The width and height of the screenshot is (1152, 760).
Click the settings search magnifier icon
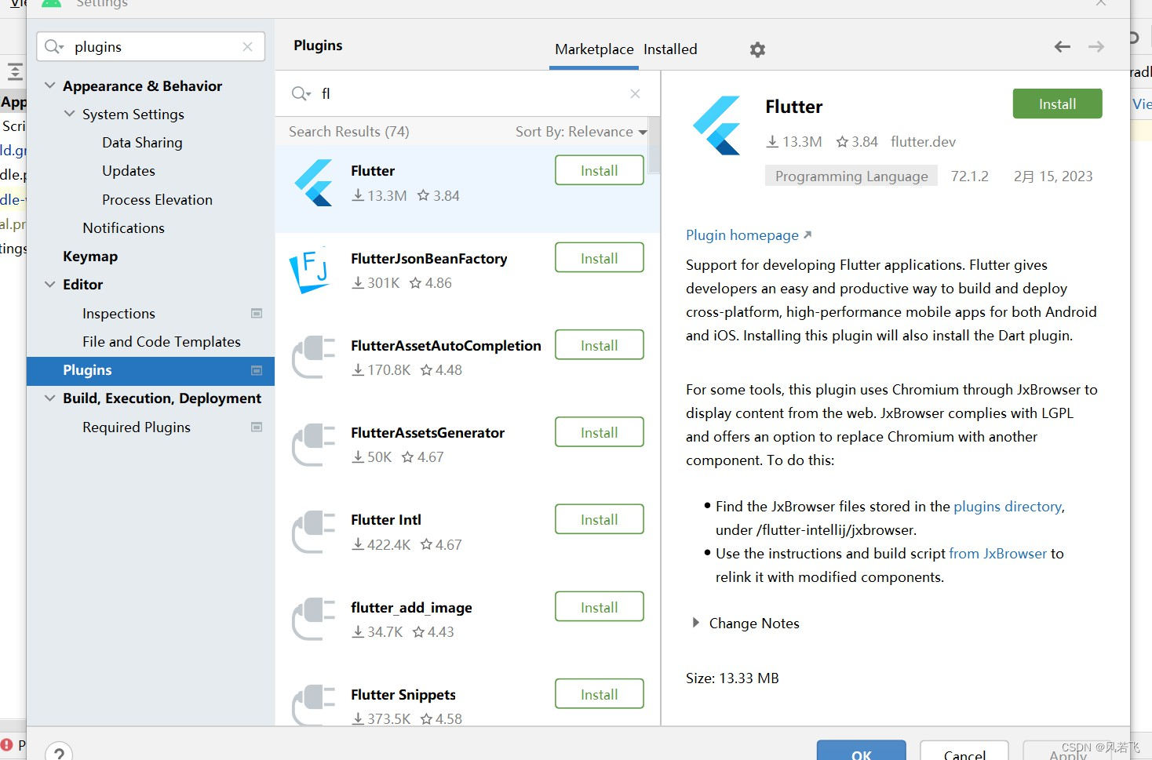54,47
